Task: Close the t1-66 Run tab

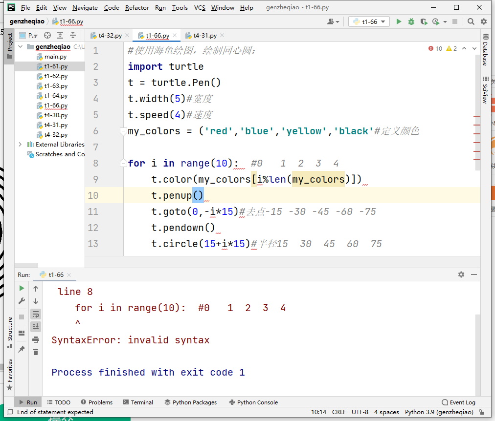Action: pyautogui.click(x=69, y=275)
